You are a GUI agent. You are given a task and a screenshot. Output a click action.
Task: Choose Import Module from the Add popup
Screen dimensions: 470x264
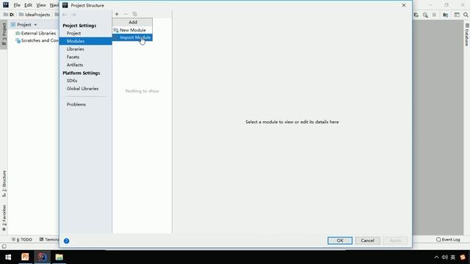point(132,37)
